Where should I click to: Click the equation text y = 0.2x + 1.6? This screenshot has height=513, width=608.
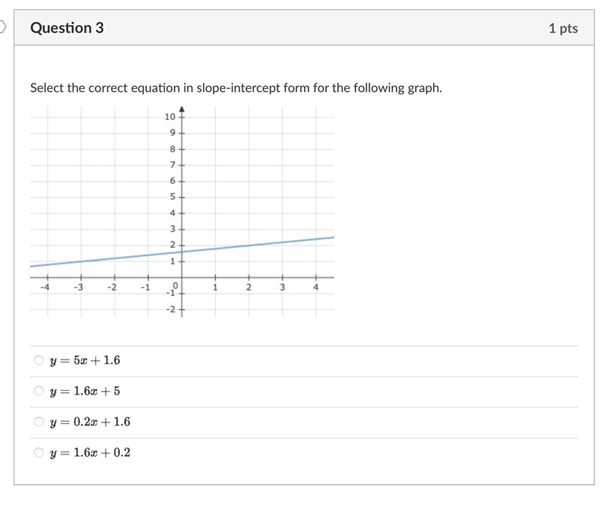[x=90, y=422]
